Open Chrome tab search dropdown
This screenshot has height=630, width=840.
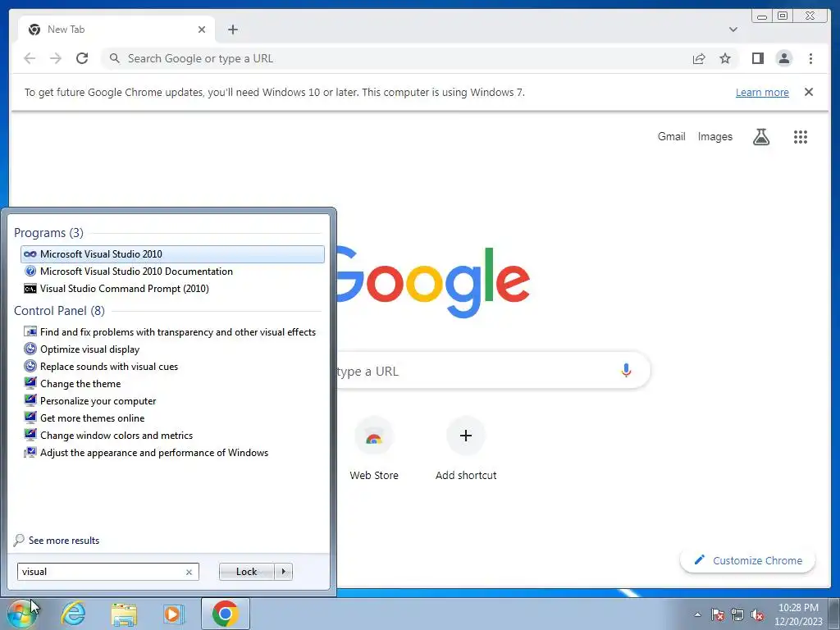pos(733,30)
